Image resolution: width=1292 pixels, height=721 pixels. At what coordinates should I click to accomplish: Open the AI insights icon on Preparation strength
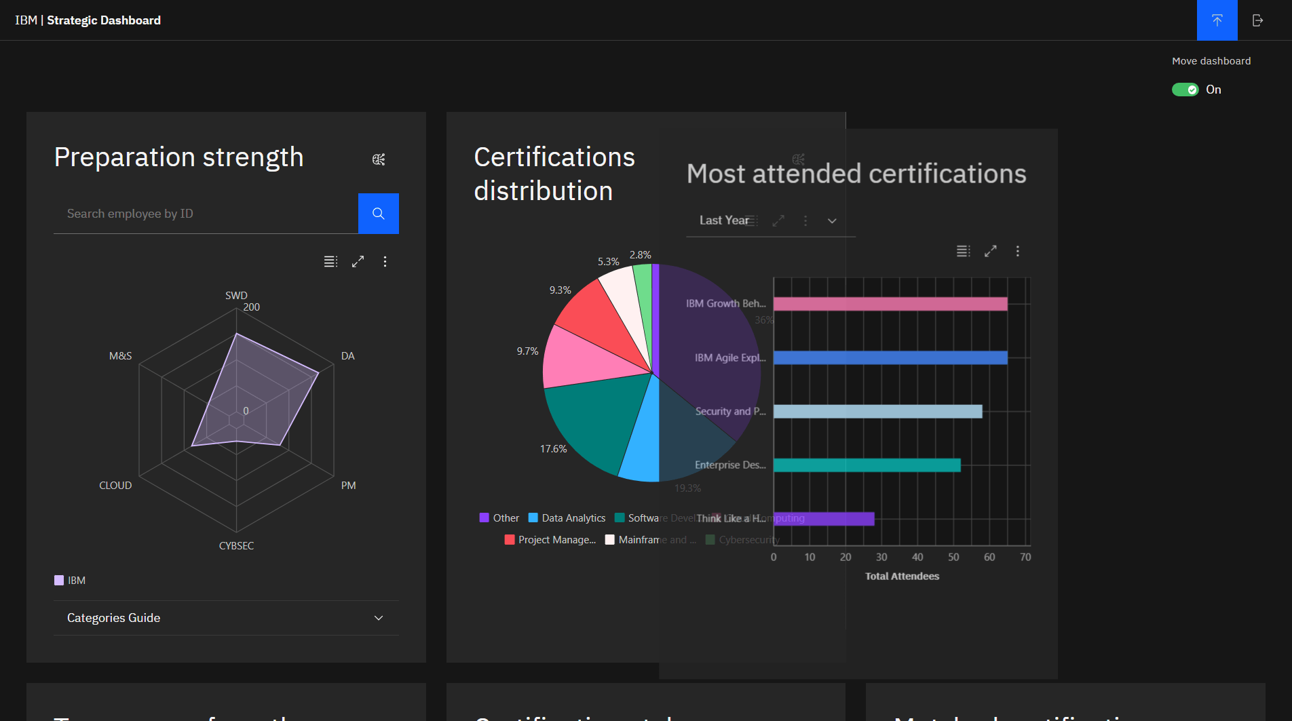click(379, 159)
